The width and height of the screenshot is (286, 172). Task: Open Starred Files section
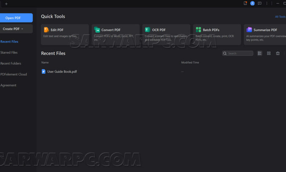coord(9,52)
